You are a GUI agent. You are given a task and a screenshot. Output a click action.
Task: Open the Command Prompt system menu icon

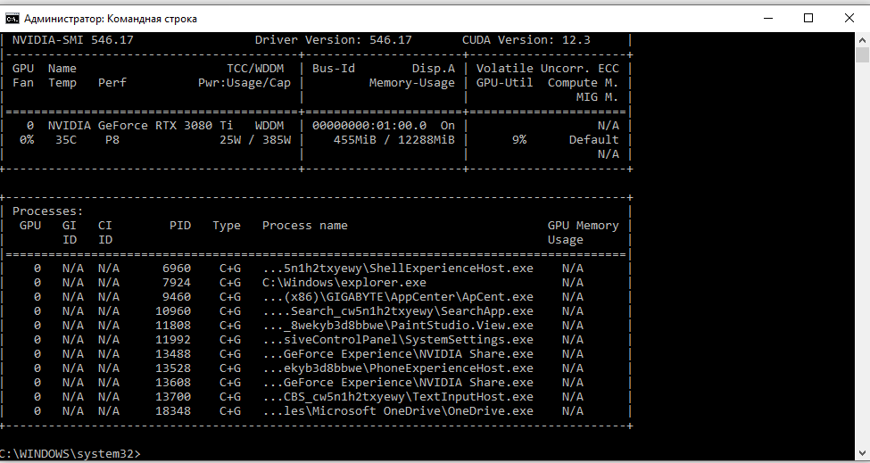(x=12, y=18)
